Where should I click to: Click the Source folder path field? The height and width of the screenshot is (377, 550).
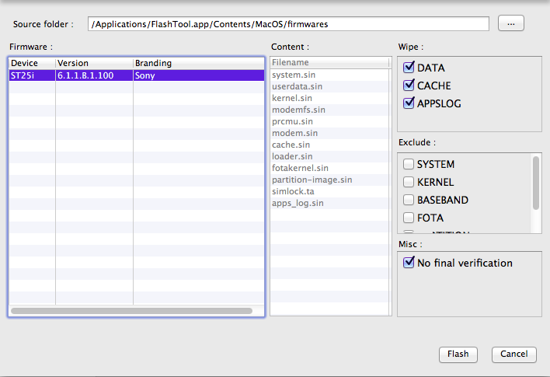point(287,24)
